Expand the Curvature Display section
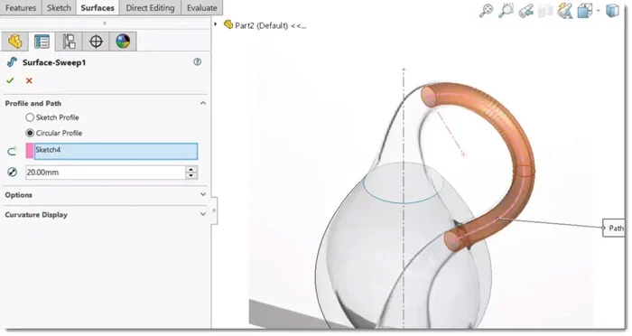 (203, 214)
